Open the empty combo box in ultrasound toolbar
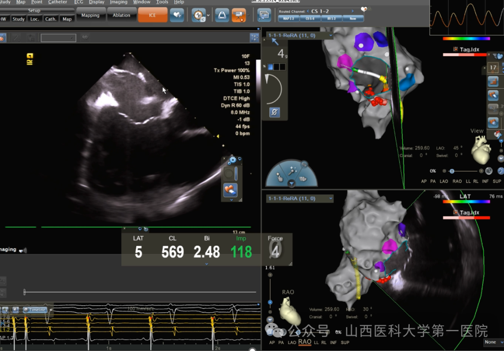Image resolution: width=504 pixels, height=351 pixels. point(58,38)
